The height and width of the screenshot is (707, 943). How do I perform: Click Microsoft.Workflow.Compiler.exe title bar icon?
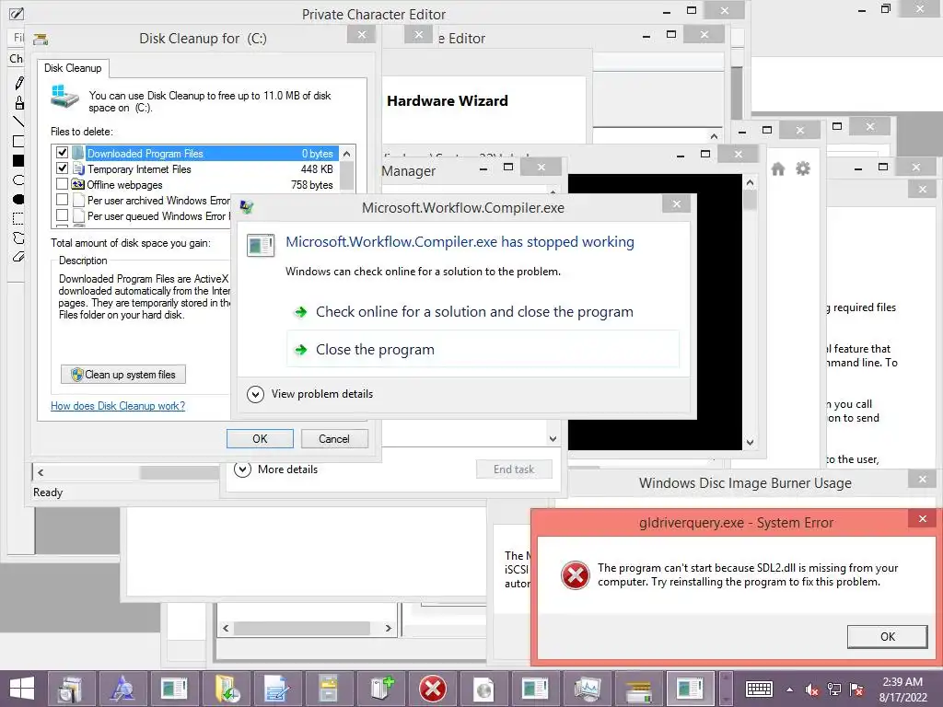point(247,207)
